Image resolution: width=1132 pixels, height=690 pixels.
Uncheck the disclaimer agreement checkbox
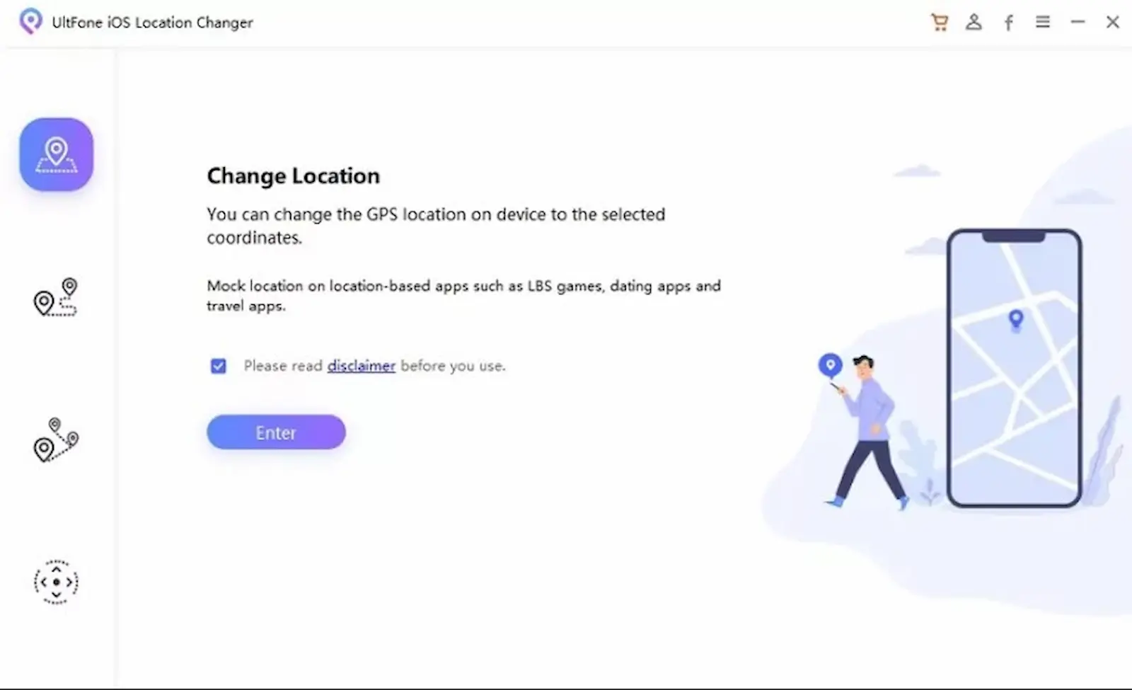pos(218,366)
